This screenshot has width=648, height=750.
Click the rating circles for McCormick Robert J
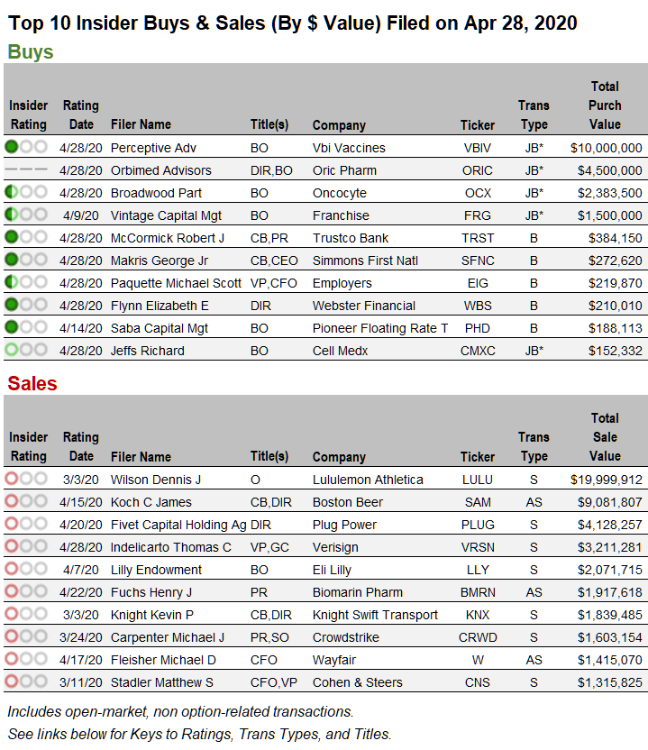point(25,237)
